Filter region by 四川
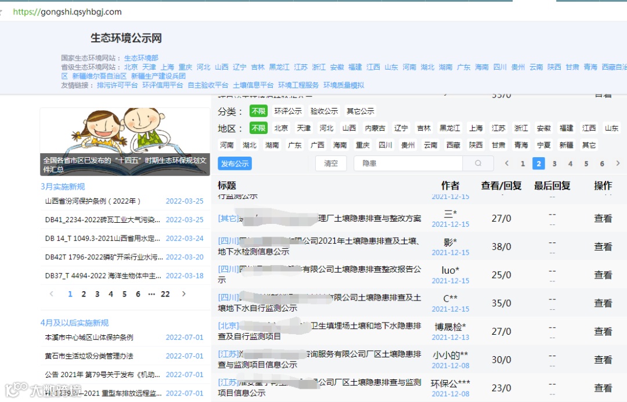 click(385, 144)
